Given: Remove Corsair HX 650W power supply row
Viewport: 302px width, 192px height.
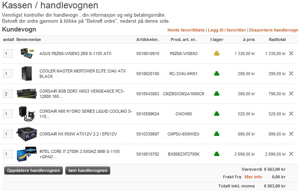Looking at the screenshot, I should pos(291,134).
